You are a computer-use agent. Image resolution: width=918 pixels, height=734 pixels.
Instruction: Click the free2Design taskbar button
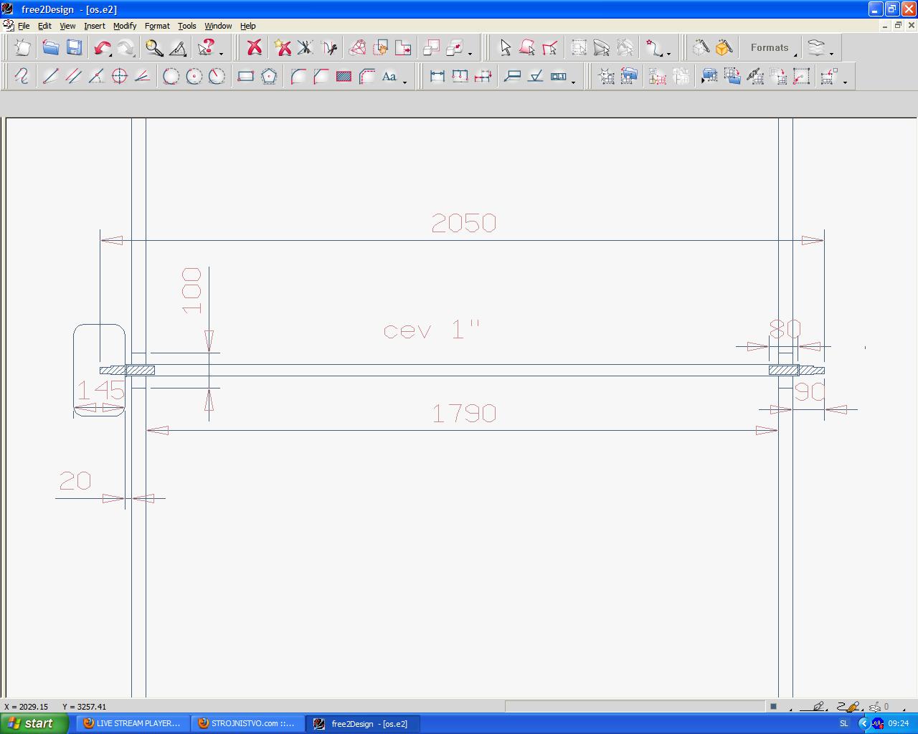click(363, 723)
